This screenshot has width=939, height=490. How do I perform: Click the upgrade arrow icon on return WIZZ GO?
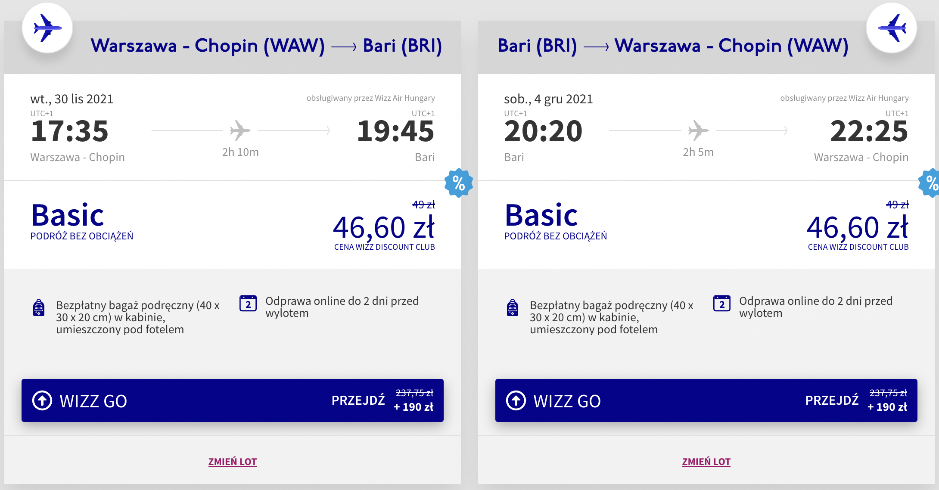516,400
